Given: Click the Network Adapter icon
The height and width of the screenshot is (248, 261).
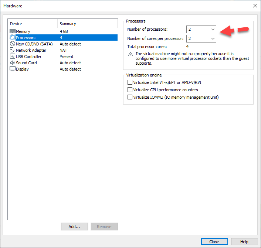Looking at the screenshot, I should [x=12, y=50].
